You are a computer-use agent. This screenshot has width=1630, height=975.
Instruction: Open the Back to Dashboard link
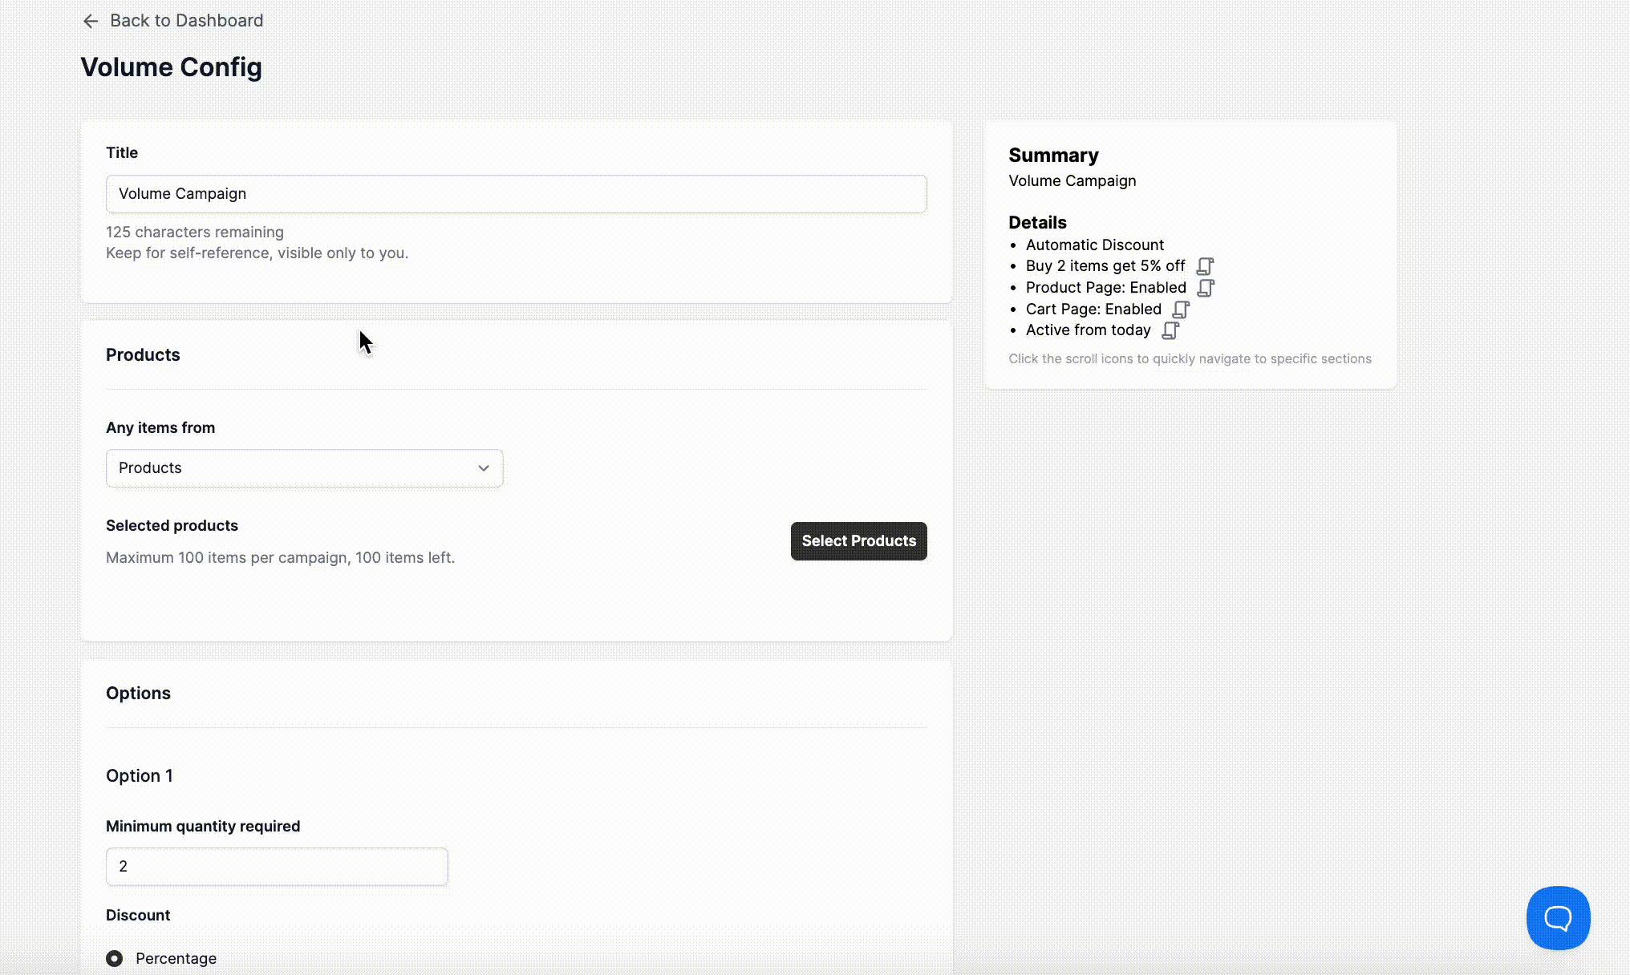[186, 21]
